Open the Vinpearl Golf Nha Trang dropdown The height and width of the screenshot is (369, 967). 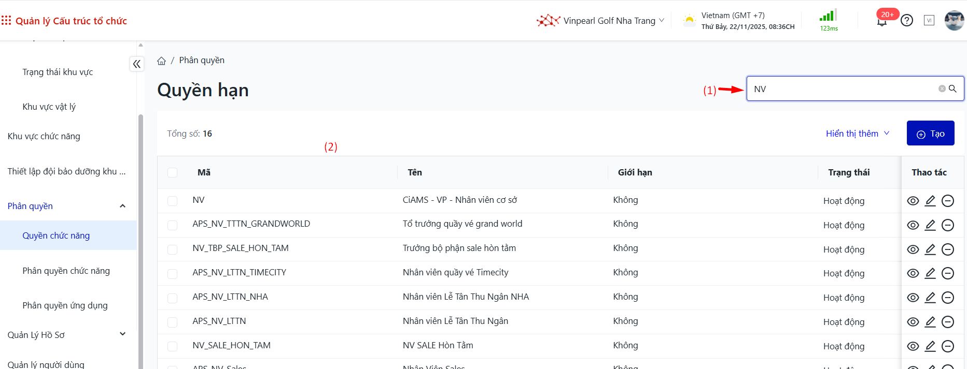pyautogui.click(x=601, y=21)
